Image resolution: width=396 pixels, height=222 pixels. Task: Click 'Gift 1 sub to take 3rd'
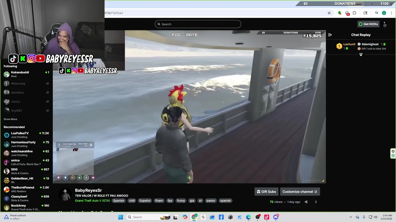pos(373,49)
